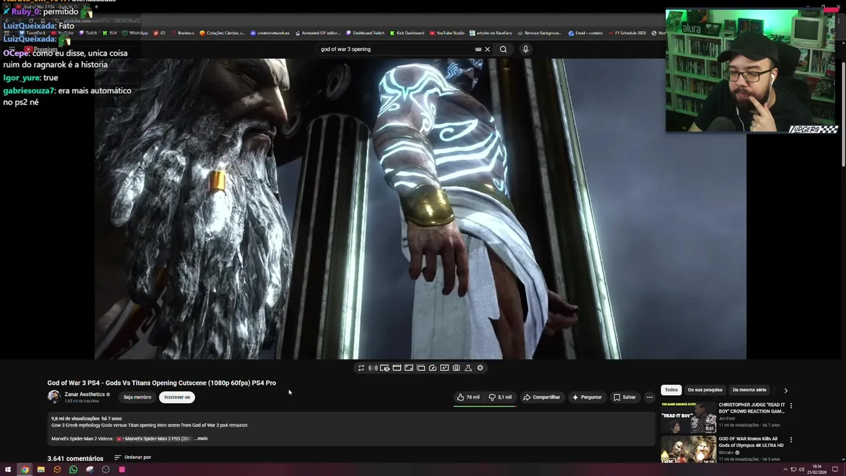This screenshot has width=846, height=476.
Task: Click the pop-up player window icon
Action: pos(420,368)
